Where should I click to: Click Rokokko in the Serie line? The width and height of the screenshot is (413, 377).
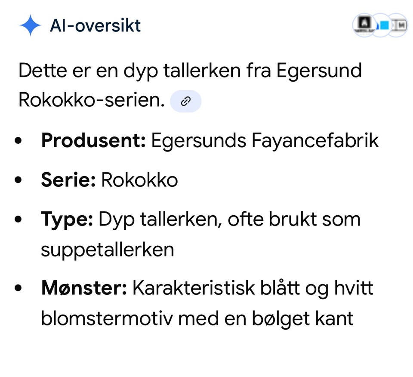click(x=139, y=180)
